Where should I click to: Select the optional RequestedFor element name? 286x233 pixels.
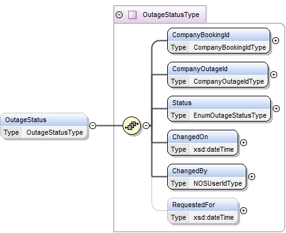pyautogui.click(x=194, y=205)
